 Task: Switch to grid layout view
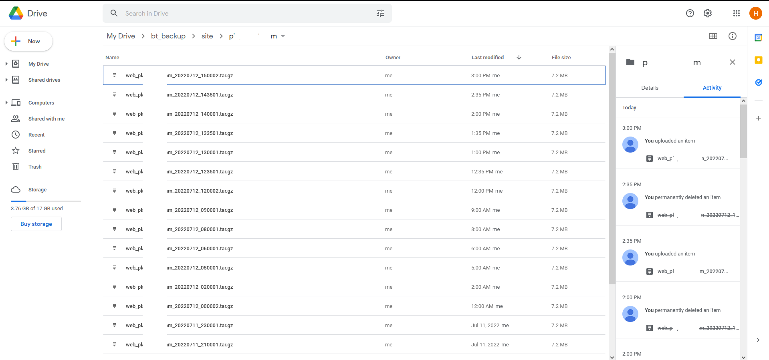[713, 36]
